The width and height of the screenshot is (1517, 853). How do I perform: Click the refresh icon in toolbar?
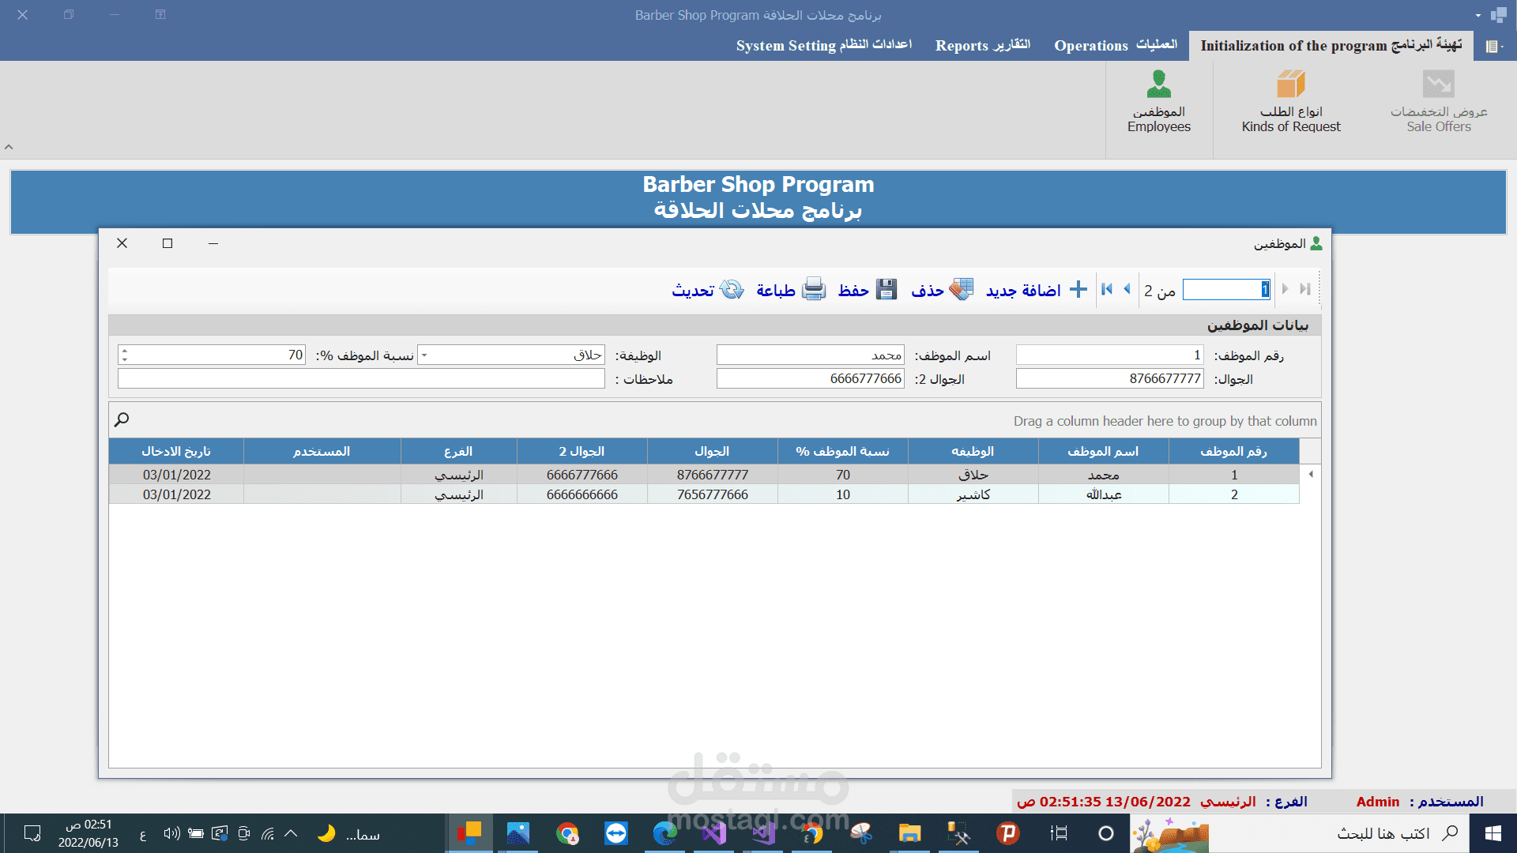point(732,290)
